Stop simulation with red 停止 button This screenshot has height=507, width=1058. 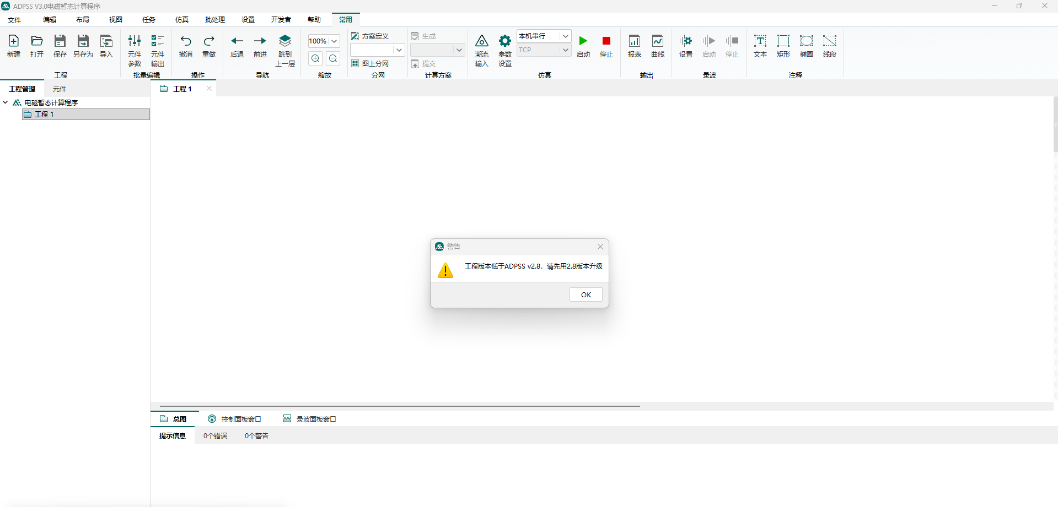pyautogui.click(x=606, y=41)
